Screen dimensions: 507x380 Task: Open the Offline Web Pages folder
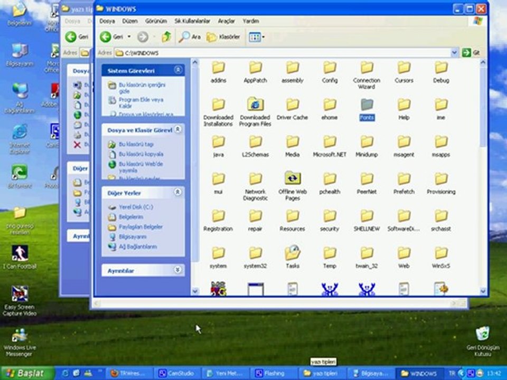pos(292,186)
